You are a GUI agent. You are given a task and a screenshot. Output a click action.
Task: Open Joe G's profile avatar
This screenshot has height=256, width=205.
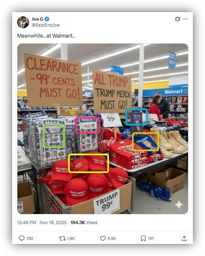tap(23, 22)
